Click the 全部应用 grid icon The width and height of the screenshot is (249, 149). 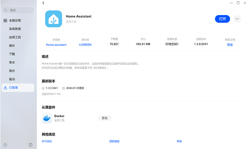tap(5, 21)
